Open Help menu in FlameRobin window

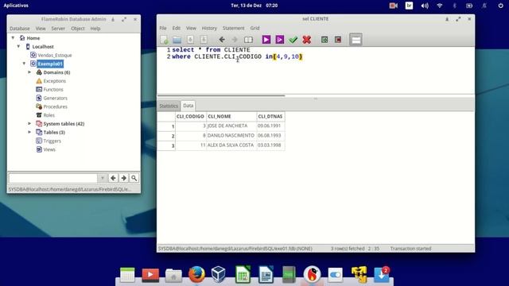pyautogui.click(x=95, y=29)
